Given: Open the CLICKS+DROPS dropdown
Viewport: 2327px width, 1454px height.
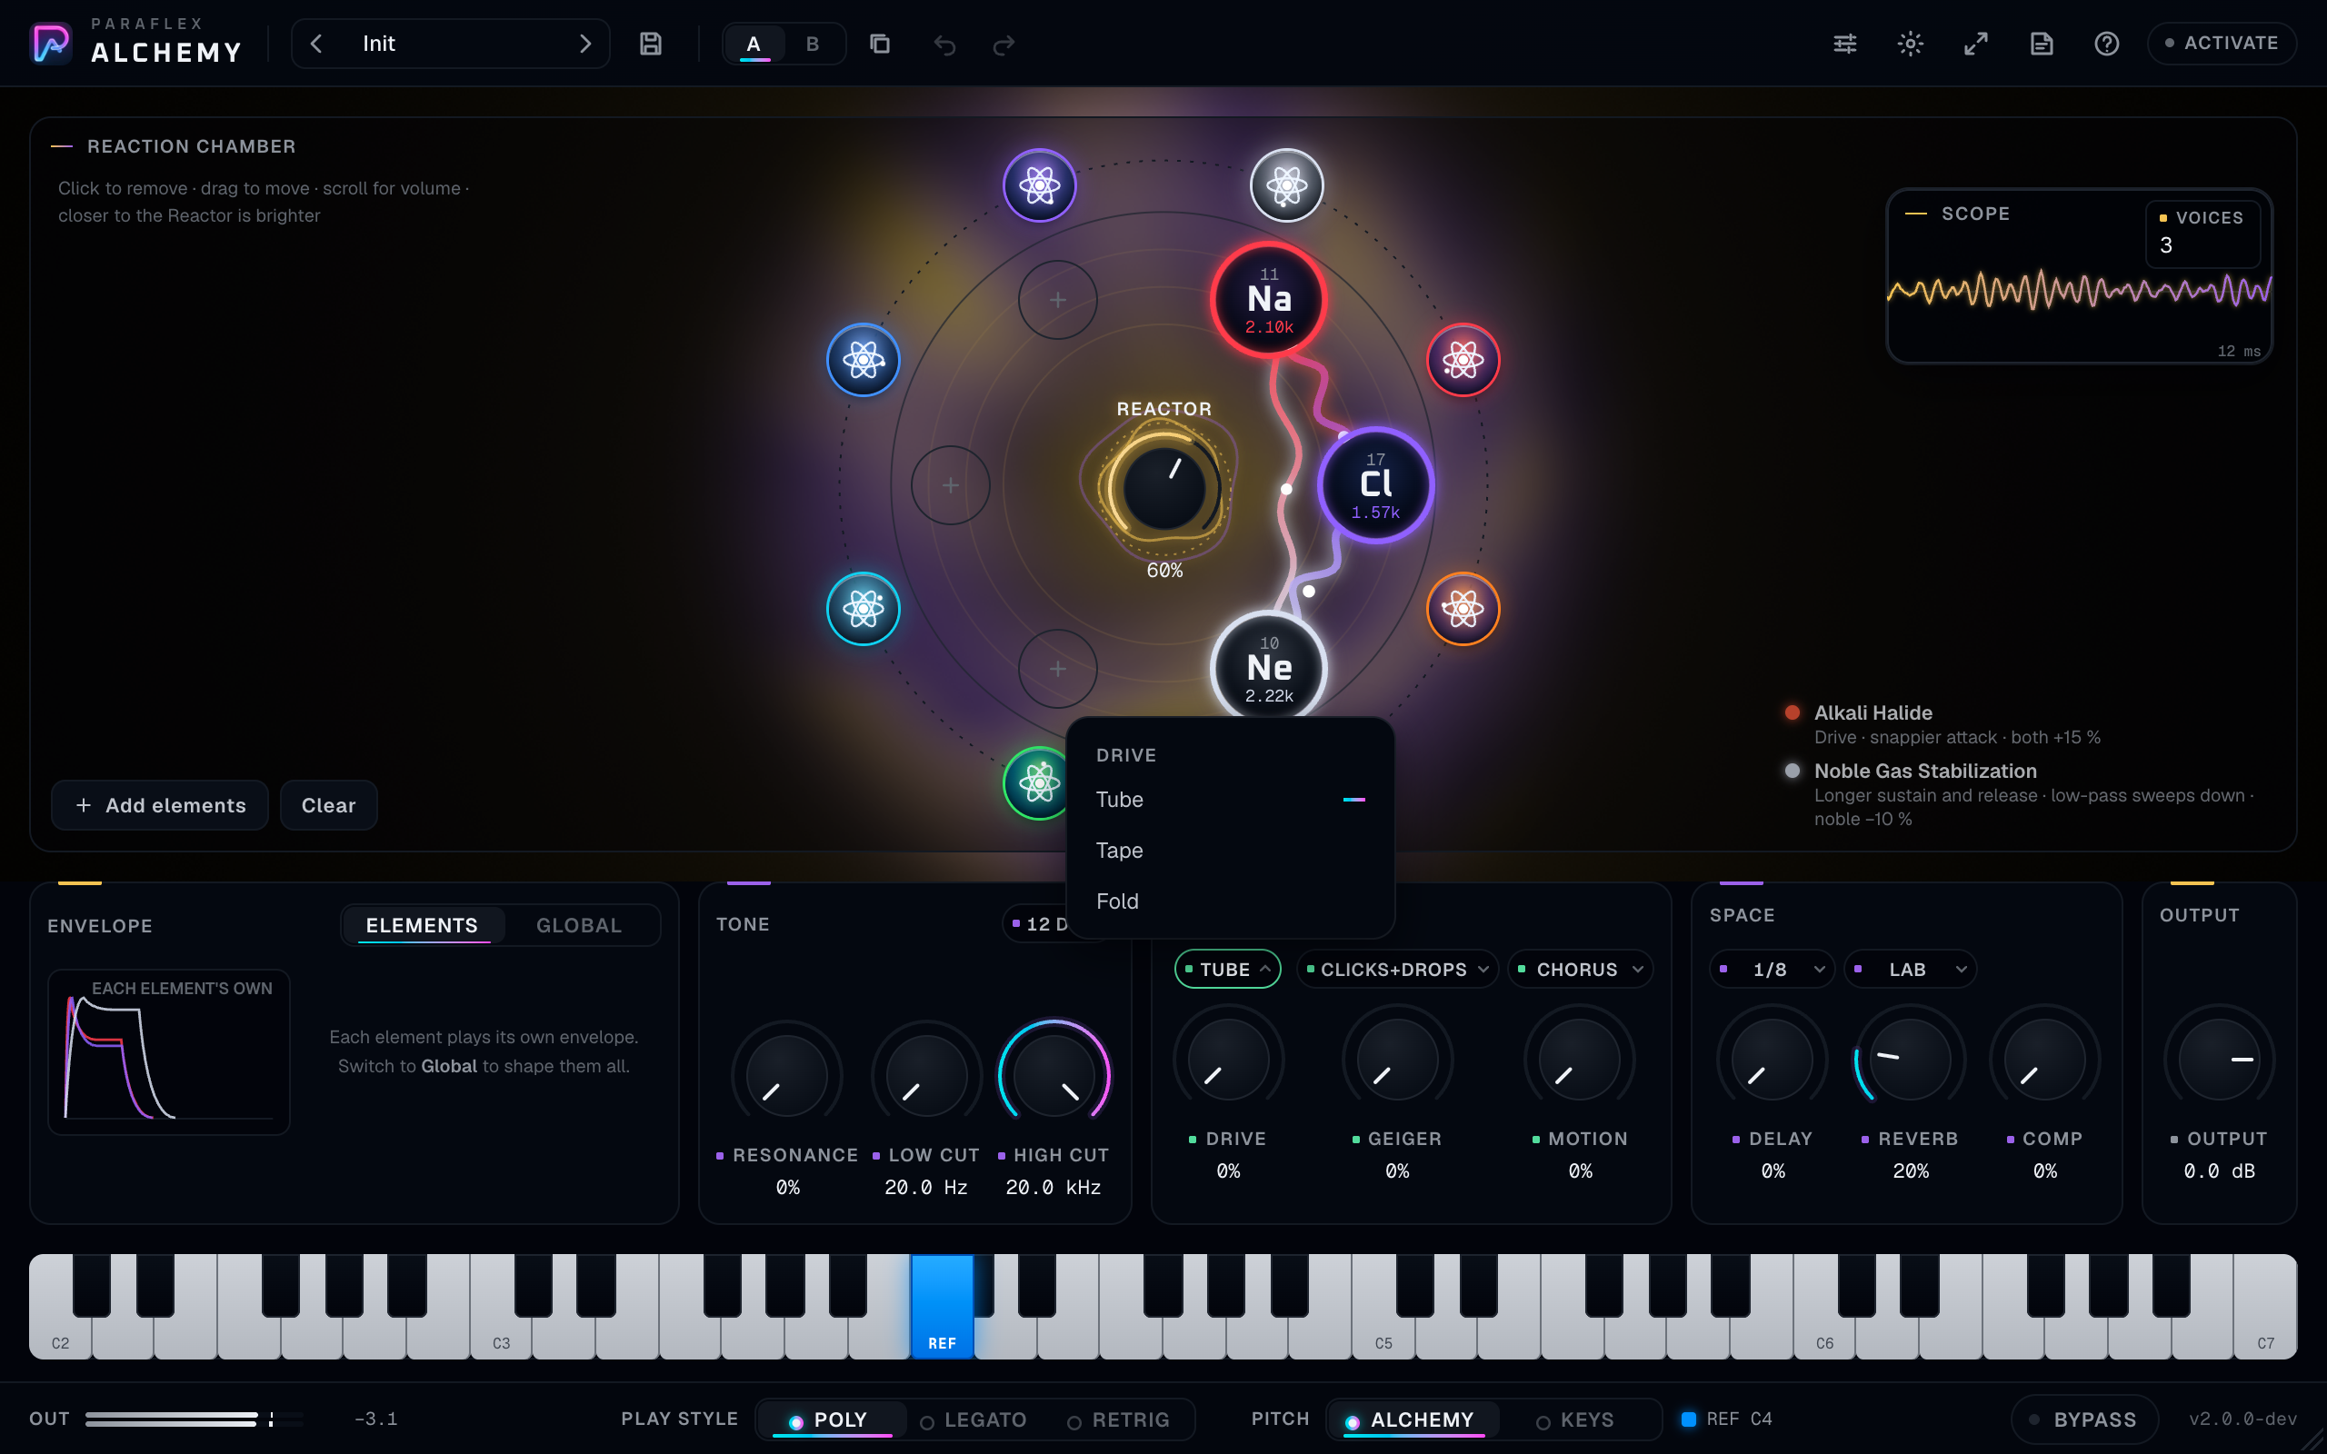Looking at the screenshot, I should [1397, 970].
